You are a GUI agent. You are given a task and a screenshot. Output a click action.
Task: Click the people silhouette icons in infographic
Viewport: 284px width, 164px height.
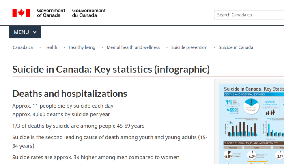pyautogui.click(x=270, y=113)
